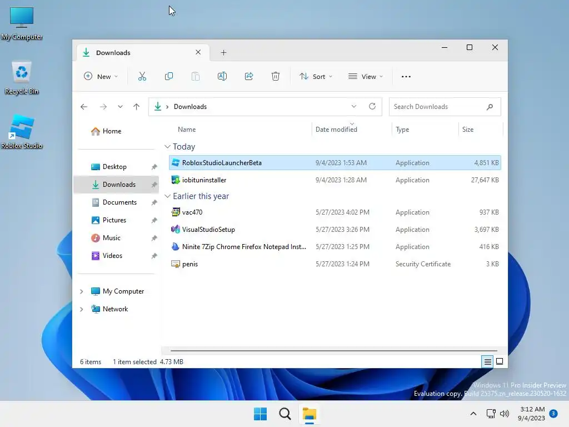Click the Rename icon in toolbar
The height and width of the screenshot is (427, 569).
coord(222,76)
